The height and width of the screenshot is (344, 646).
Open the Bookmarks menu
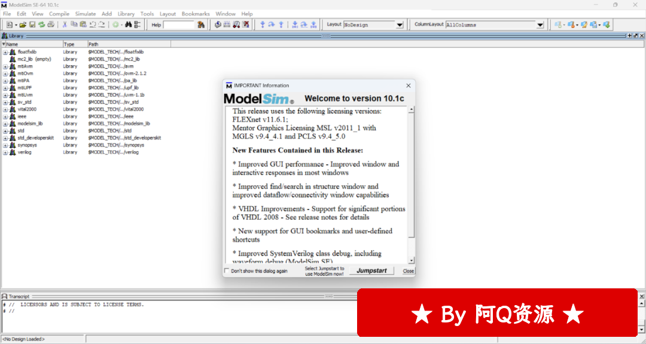click(x=196, y=14)
